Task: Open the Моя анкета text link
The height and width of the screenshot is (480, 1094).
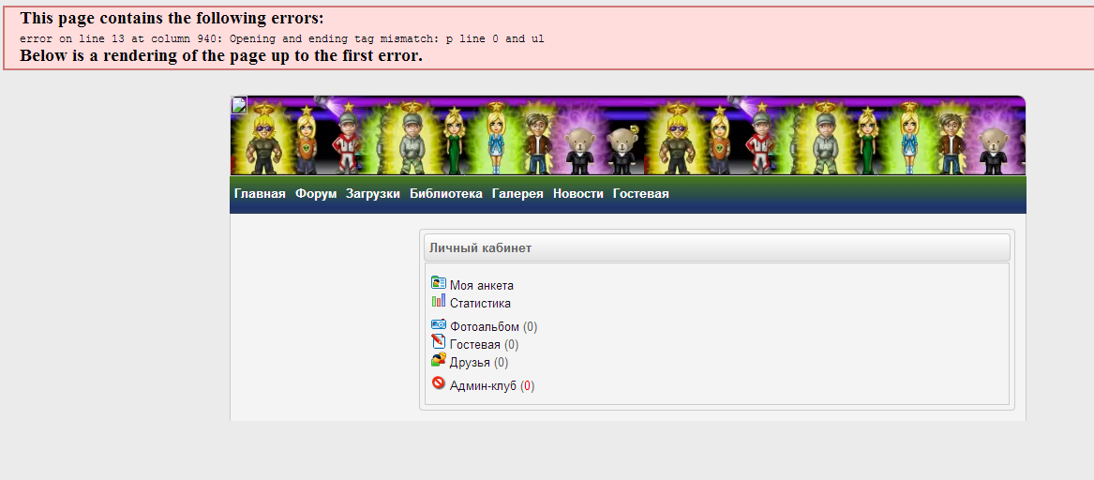Action: tap(482, 285)
